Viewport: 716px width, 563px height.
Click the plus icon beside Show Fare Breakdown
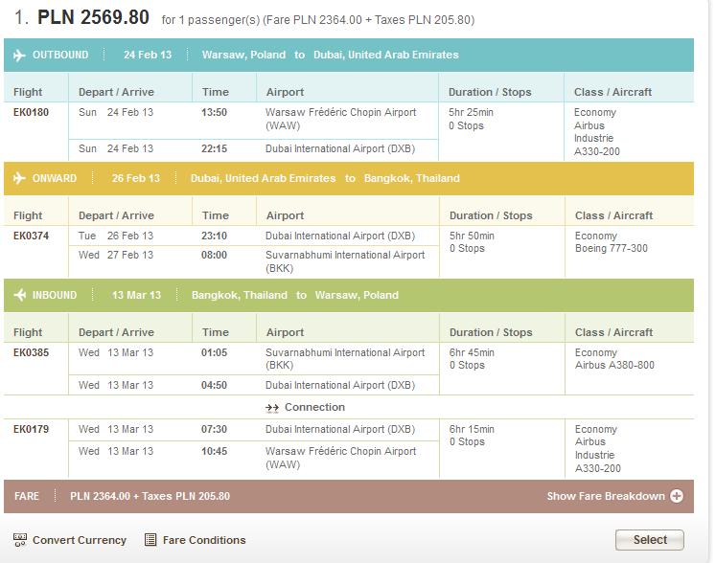tap(677, 496)
